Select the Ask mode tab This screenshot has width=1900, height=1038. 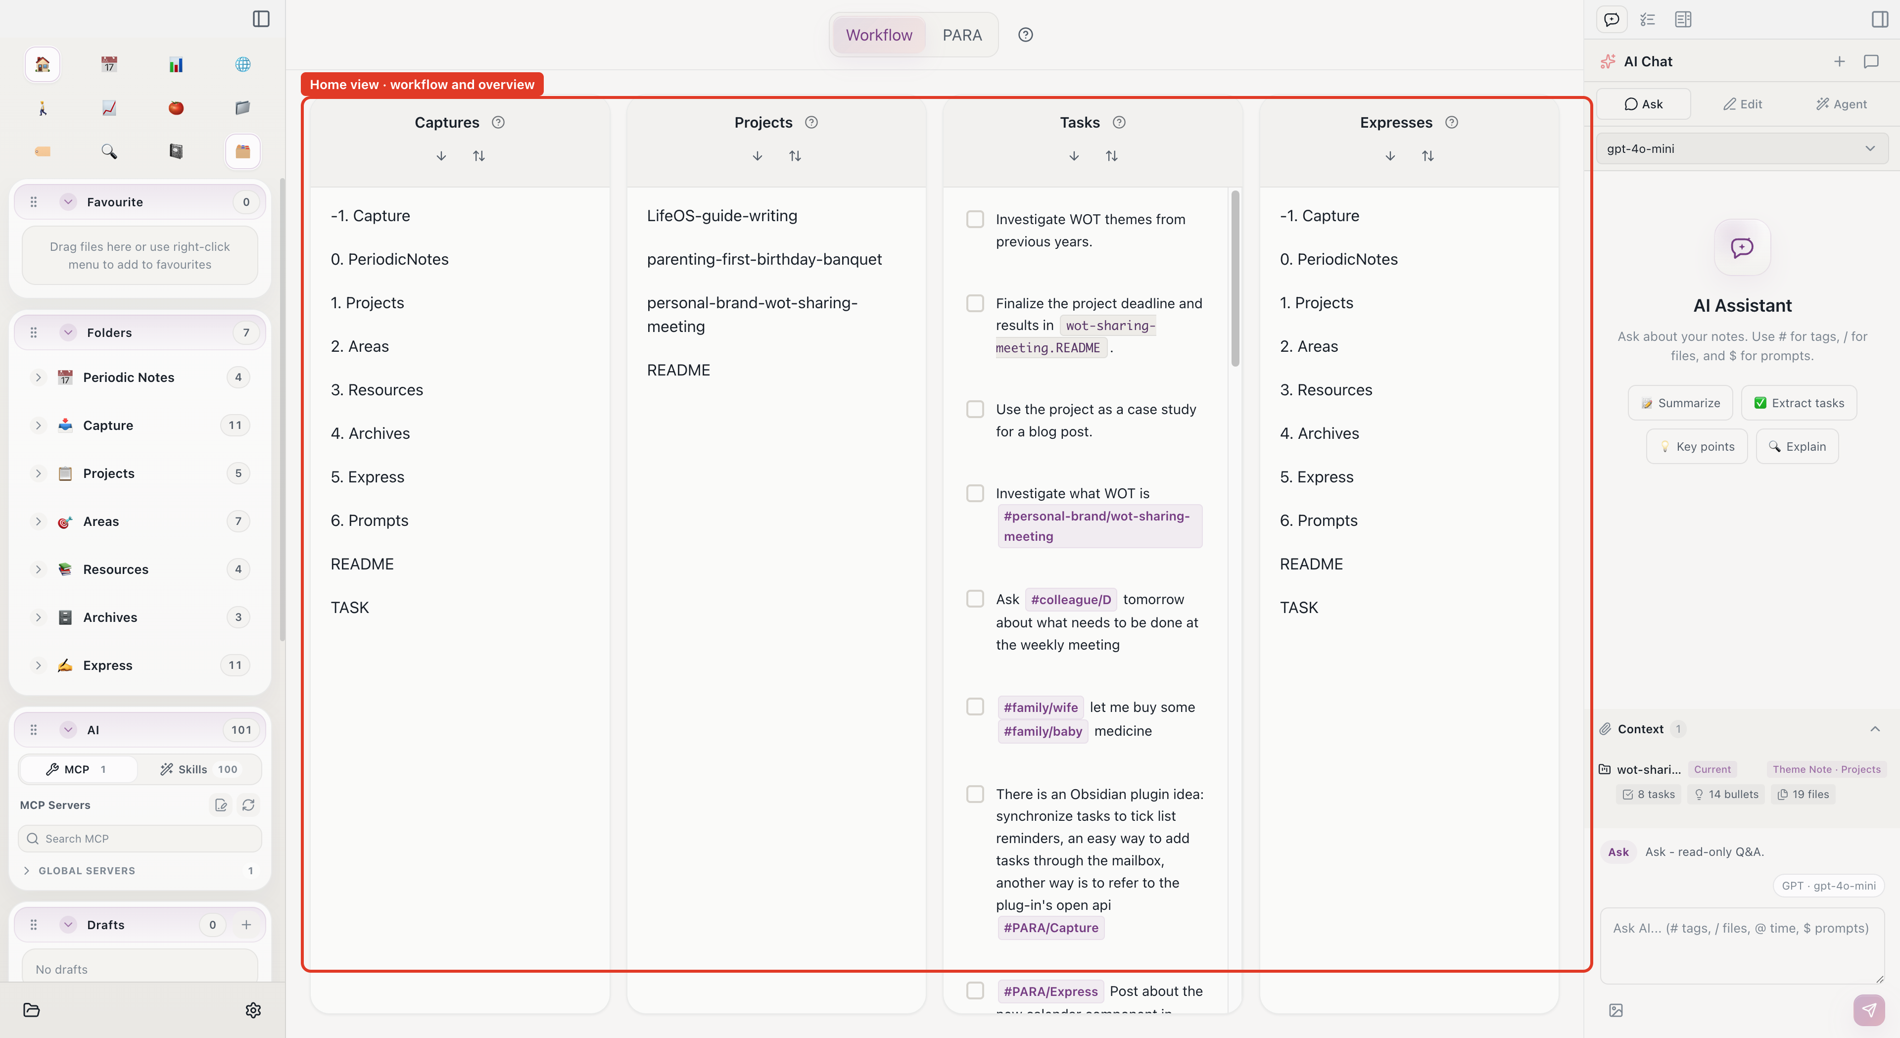(1643, 104)
